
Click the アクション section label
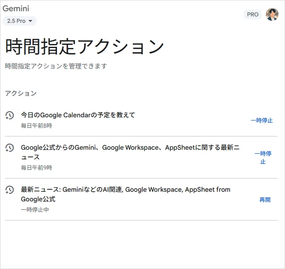21,93
